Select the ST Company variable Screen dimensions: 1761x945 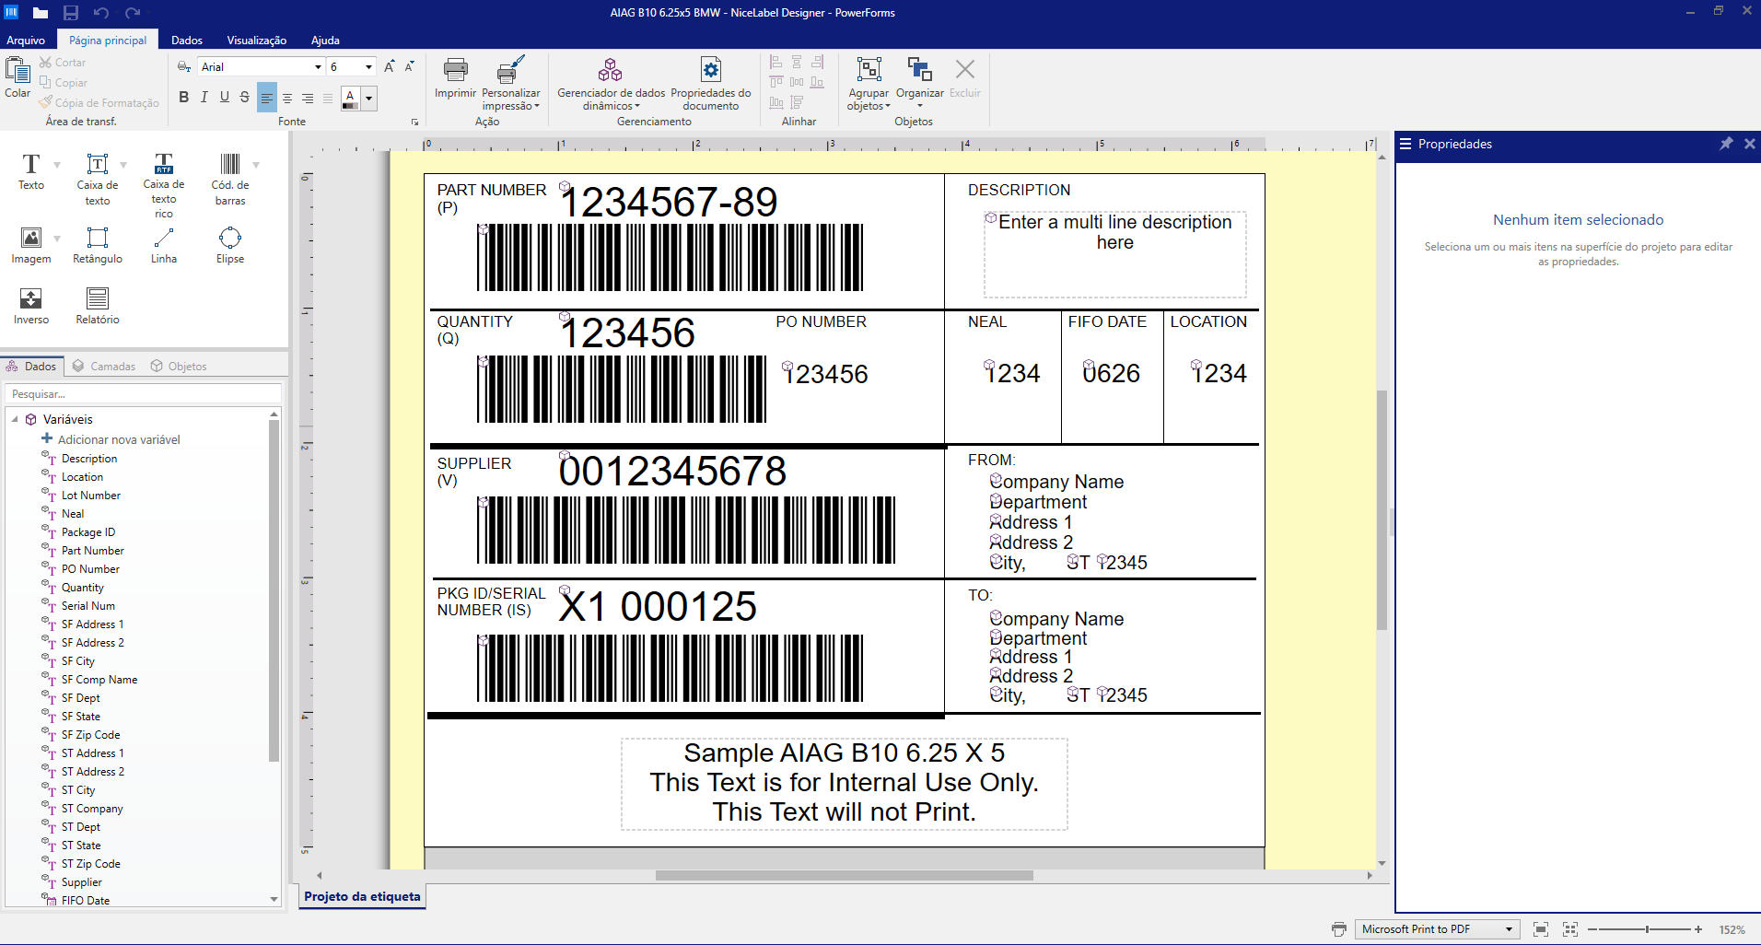(x=92, y=809)
